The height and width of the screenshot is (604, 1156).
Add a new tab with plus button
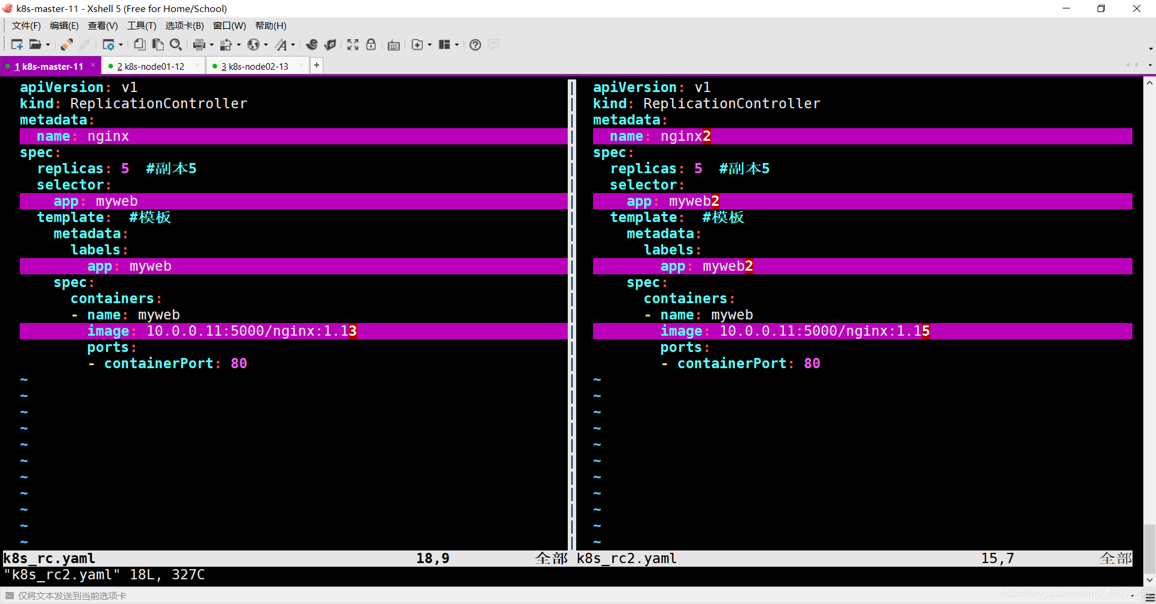pos(317,65)
